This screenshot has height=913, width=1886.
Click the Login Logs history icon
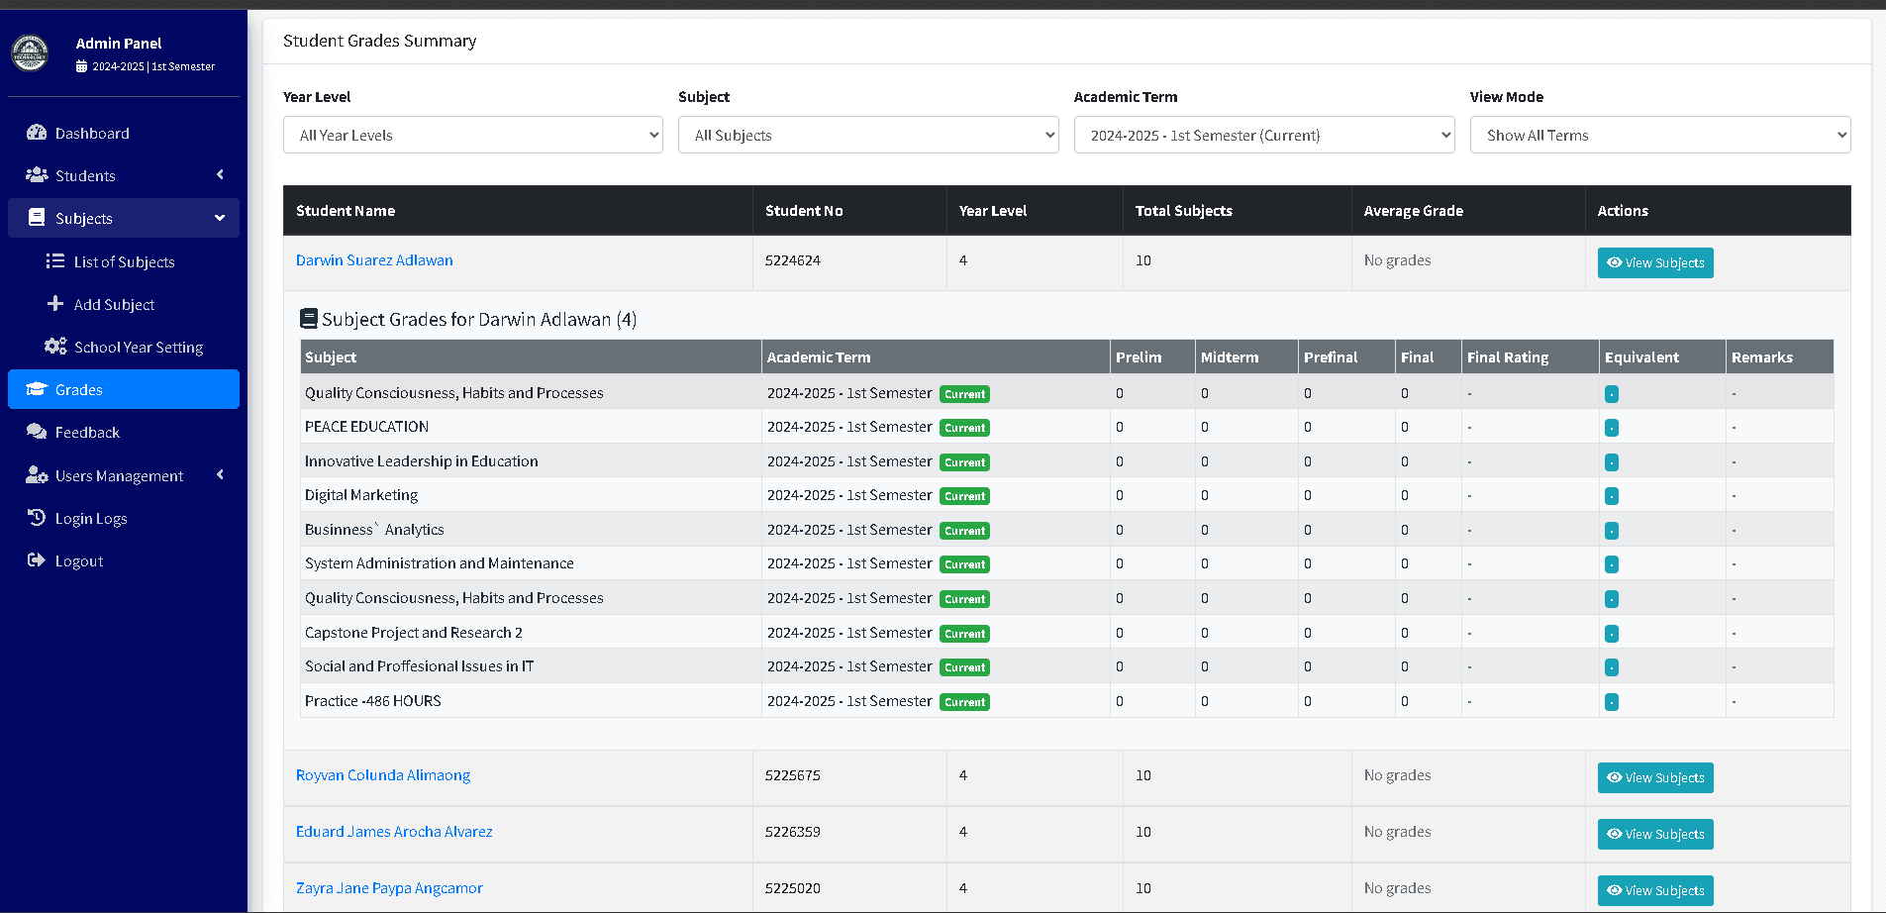pos(37,518)
